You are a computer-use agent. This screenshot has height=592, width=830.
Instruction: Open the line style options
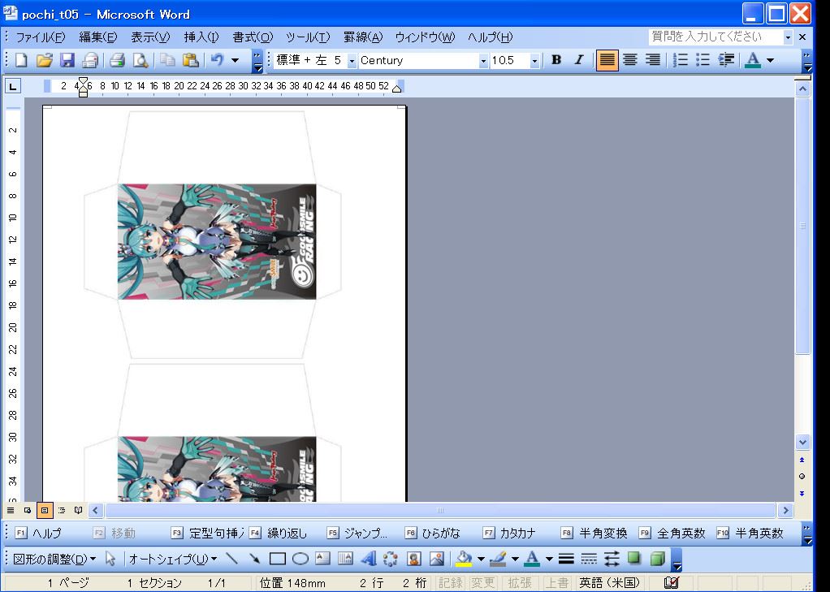[566, 559]
